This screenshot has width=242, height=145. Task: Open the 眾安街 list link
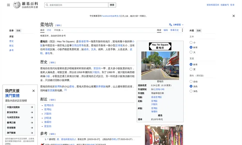(48, 126)
